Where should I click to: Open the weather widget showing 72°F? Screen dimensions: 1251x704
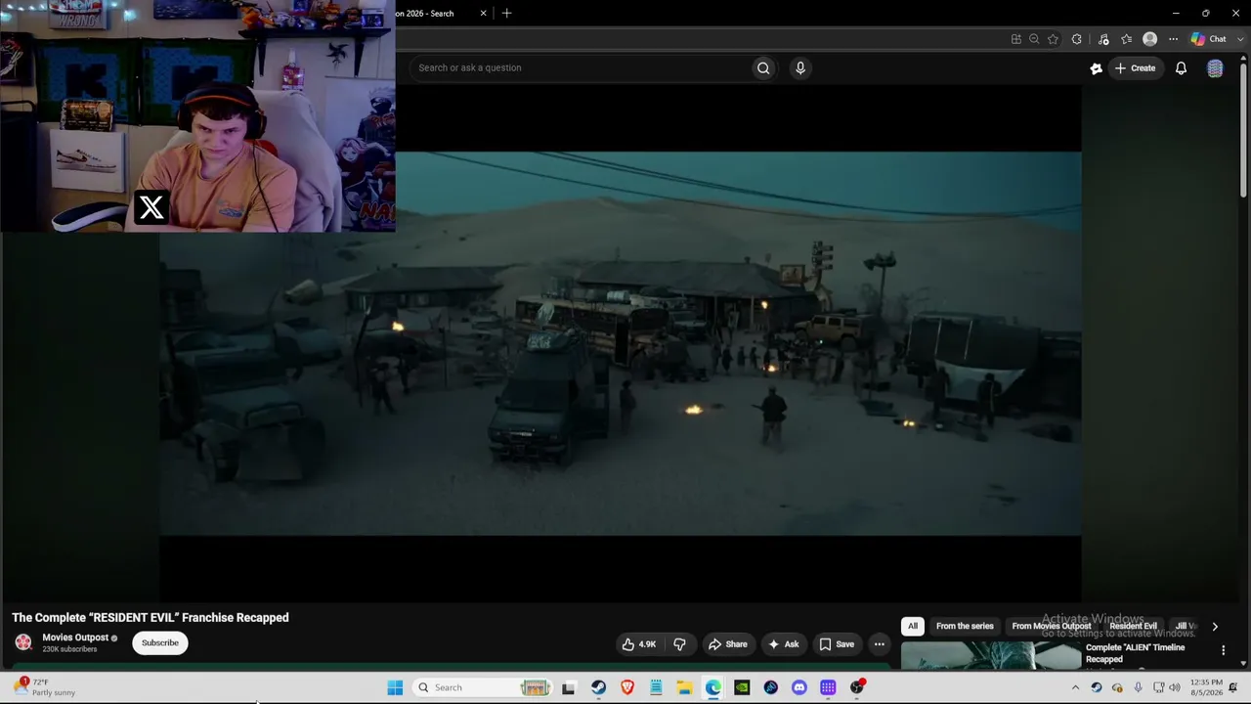pyautogui.click(x=47, y=687)
